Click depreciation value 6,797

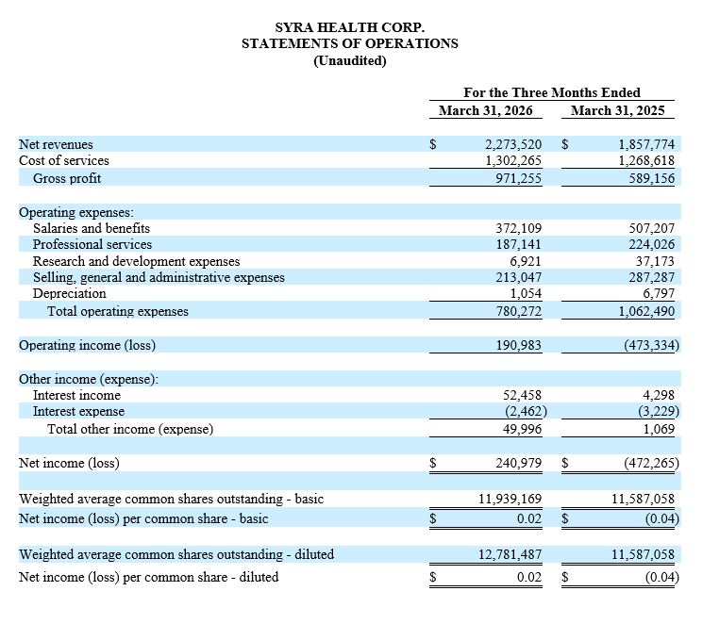tap(659, 293)
